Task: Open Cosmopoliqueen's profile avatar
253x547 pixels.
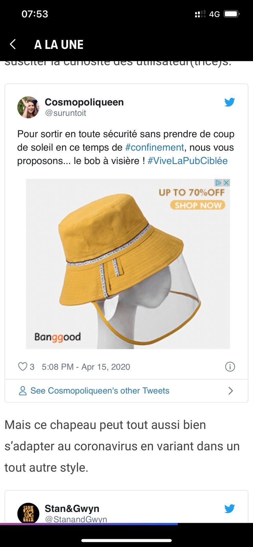Action: 28,107
